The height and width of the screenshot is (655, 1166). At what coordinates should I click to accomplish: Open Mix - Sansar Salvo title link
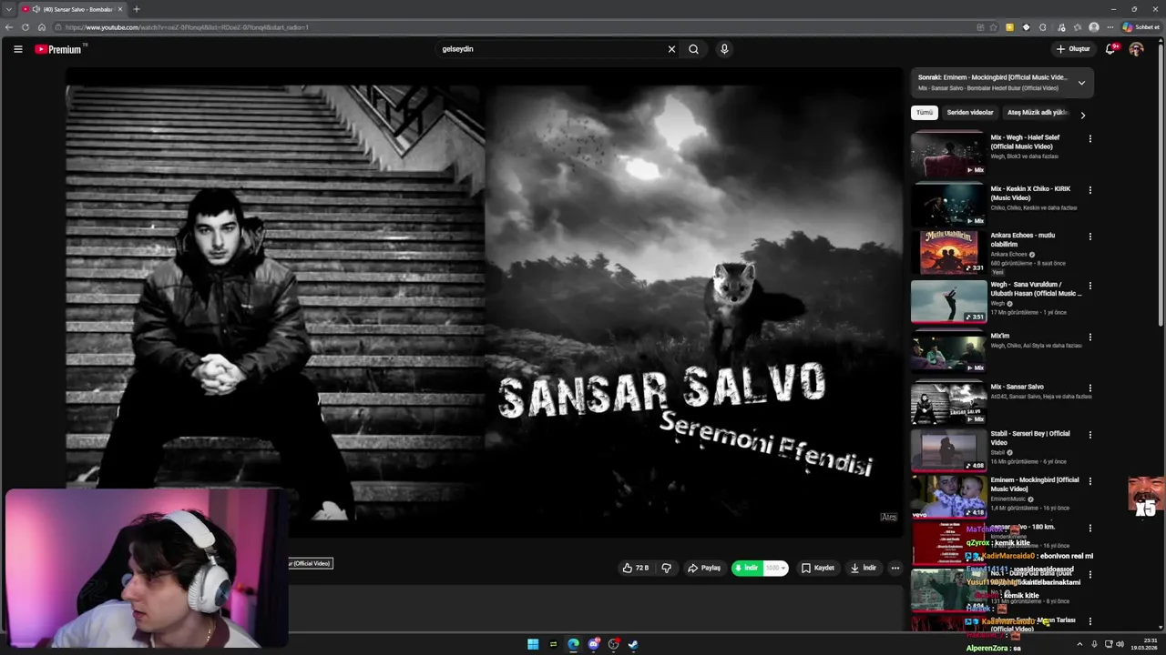tap(1018, 387)
